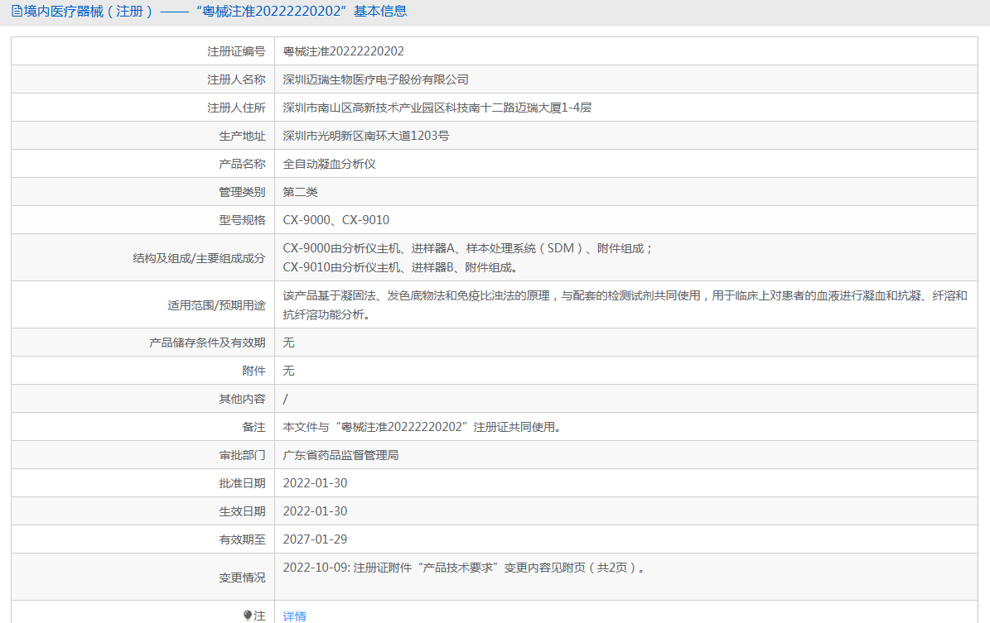Select the 批准日期 value 2022-01-30

[x=315, y=483]
